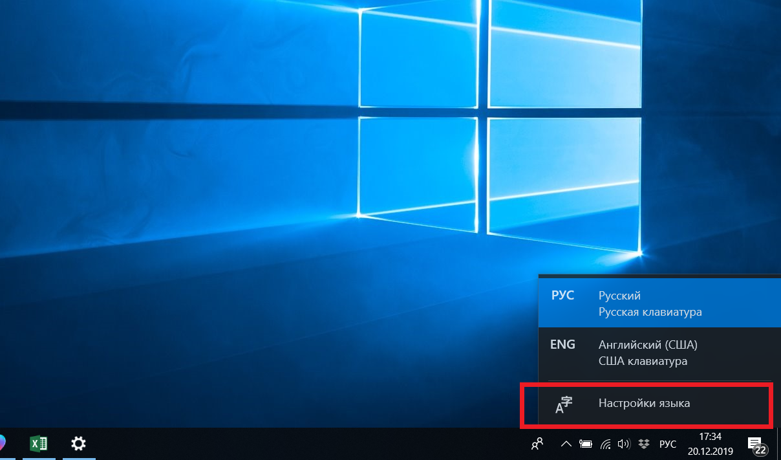Open Excel from the taskbar

[39, 444]
